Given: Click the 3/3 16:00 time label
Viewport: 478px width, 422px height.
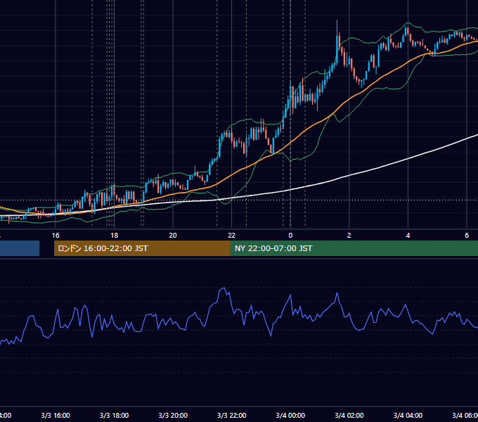Looking at the screenshot, I should tap(56, 415).
